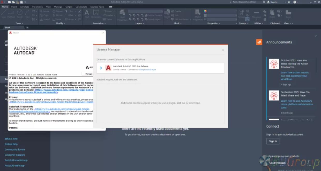
Task: Expand the Draw panel dropdown
Action: (x=19, y=23)
